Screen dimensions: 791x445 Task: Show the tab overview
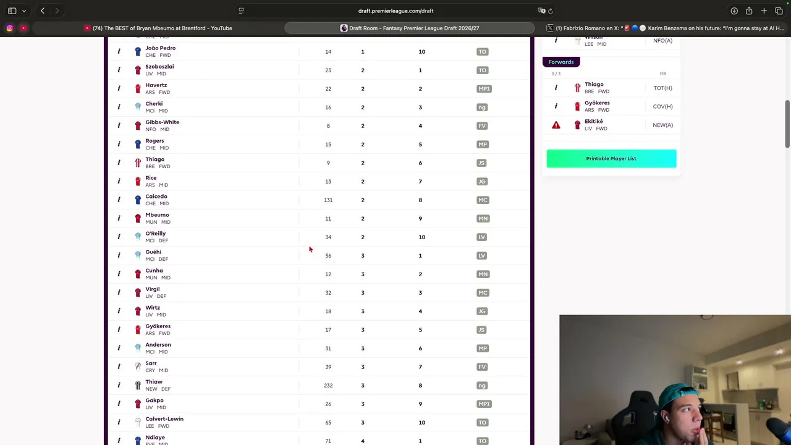click(779, 11)
